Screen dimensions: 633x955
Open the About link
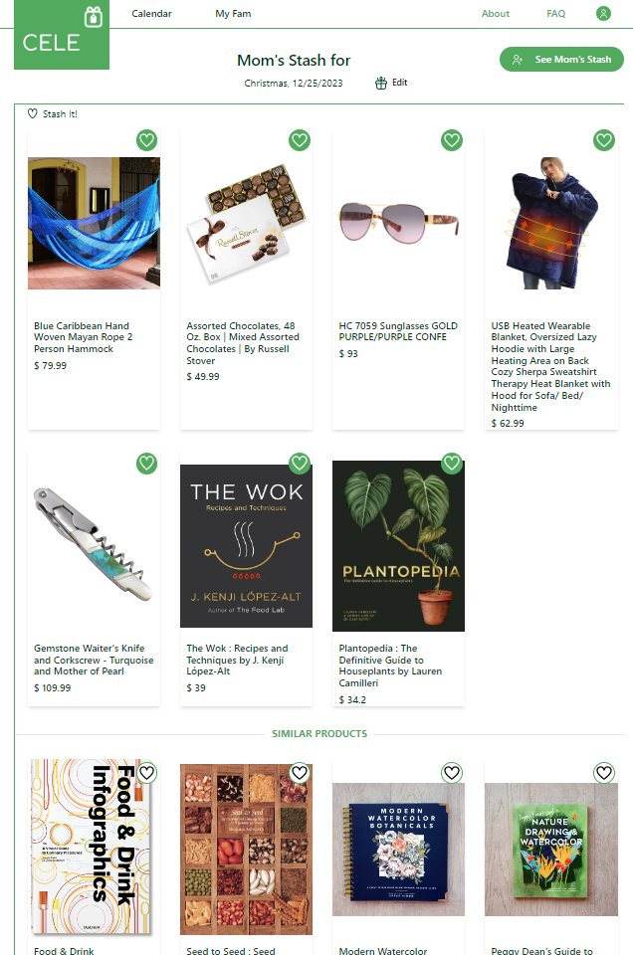pos(496,13)
